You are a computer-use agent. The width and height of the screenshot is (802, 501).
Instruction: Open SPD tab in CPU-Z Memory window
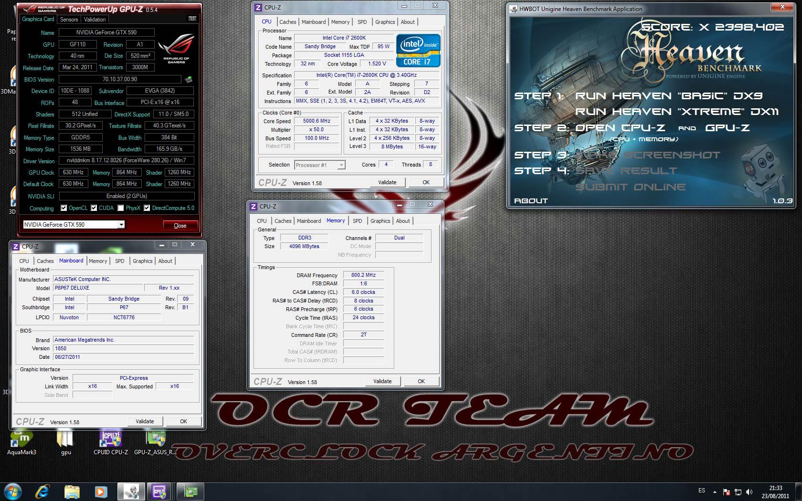pyautogui.click(x=357, y=221)
